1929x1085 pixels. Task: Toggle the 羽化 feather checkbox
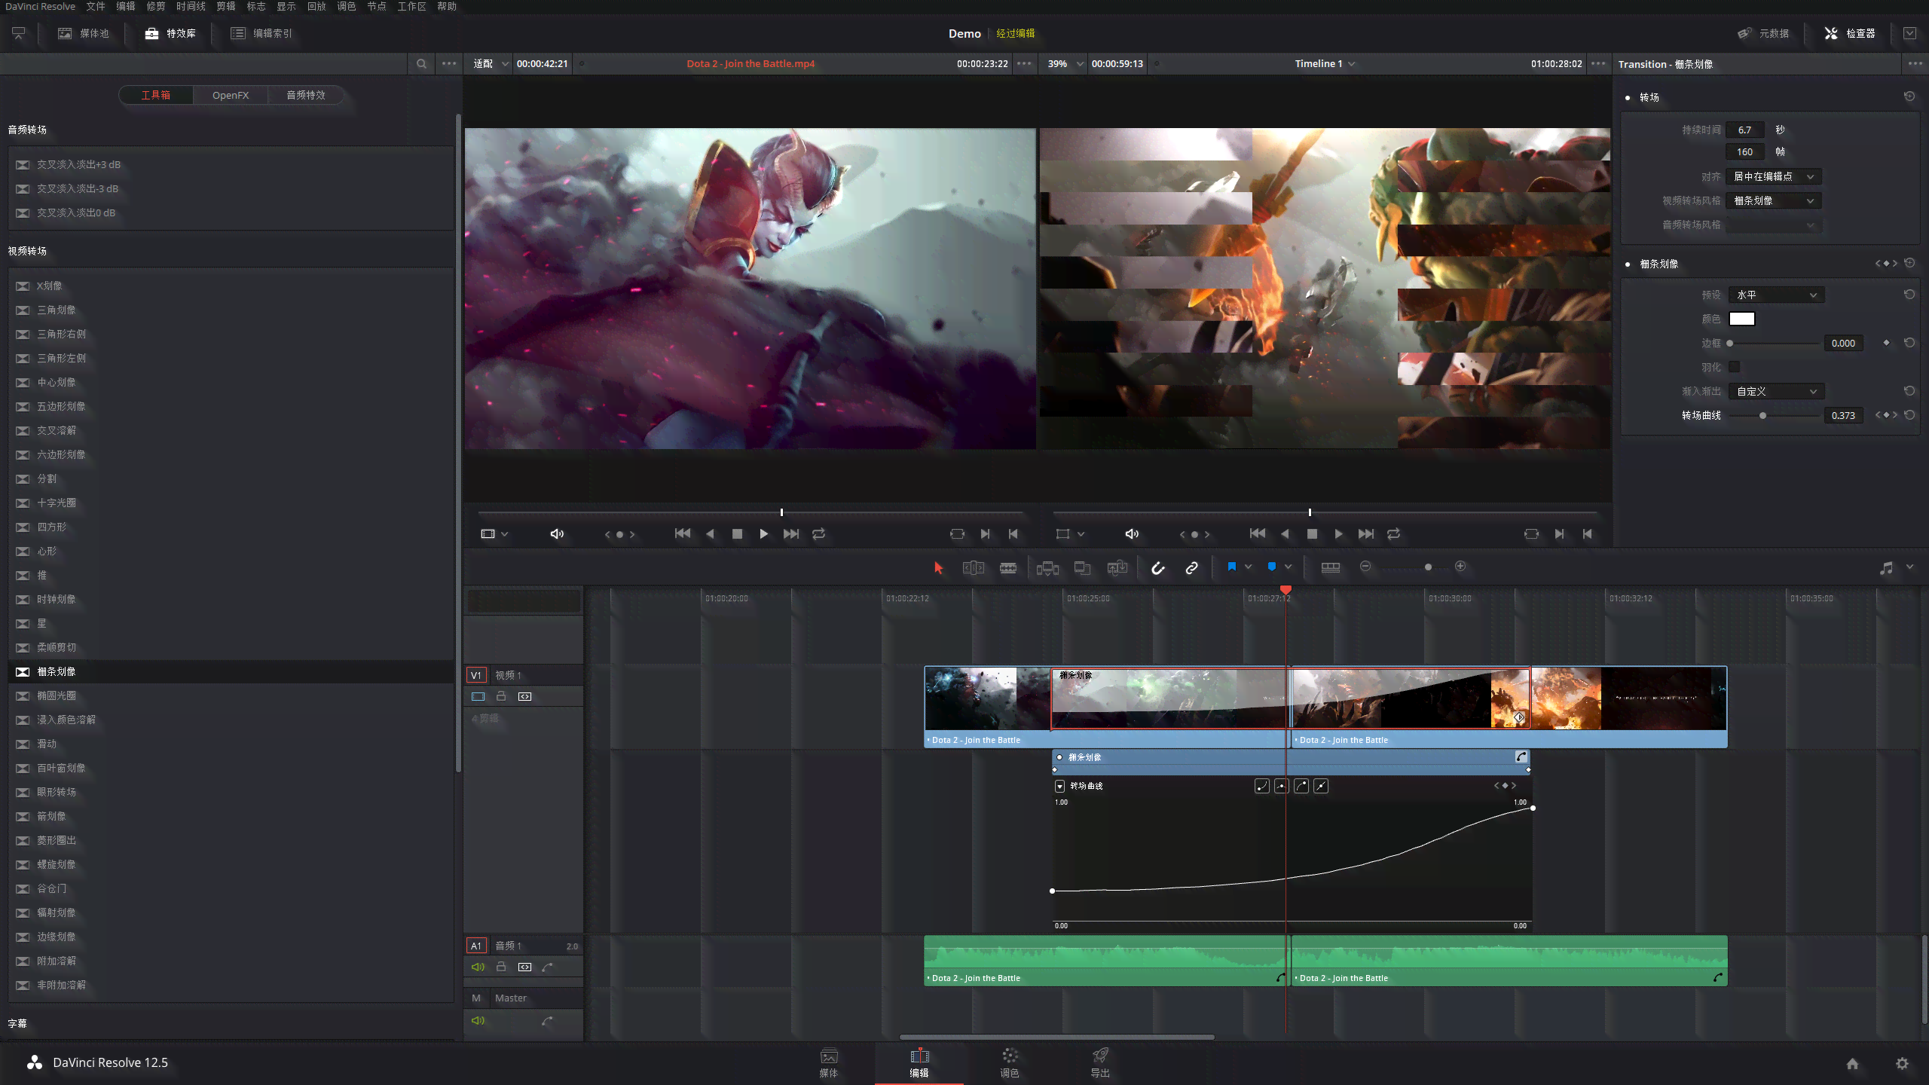point(1735,367)
